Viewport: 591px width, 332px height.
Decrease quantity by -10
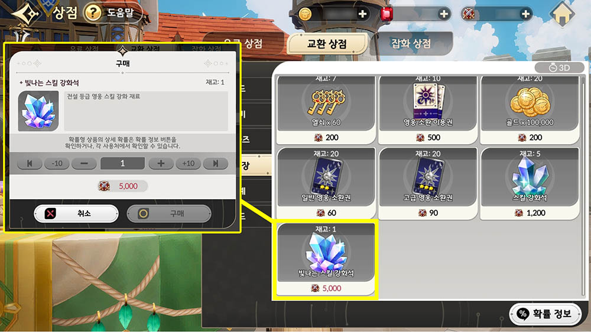[x=57, y=164]
